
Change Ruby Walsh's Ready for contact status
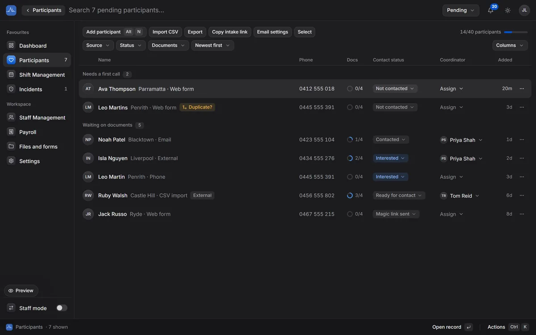[x=399, y=195]
